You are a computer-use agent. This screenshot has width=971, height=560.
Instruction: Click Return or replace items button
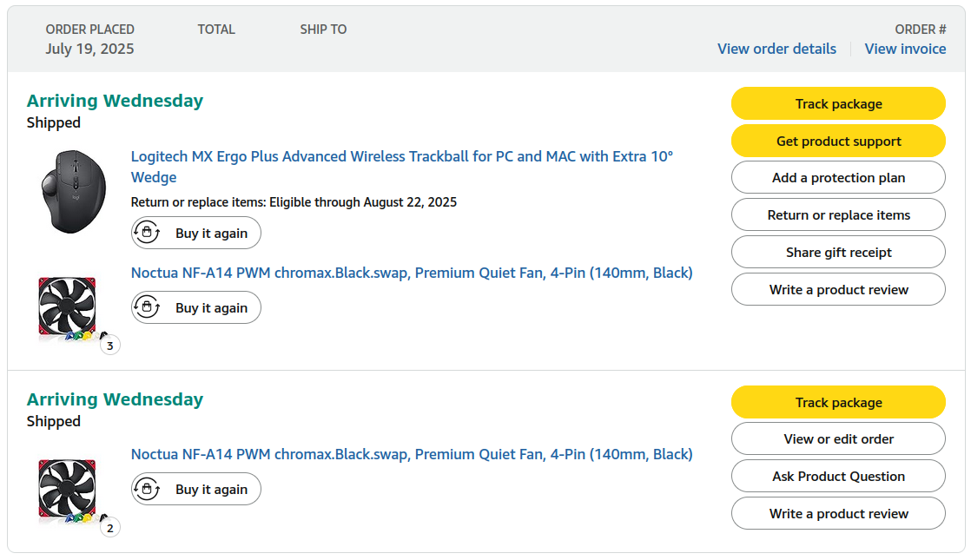[x=838, y=214]
